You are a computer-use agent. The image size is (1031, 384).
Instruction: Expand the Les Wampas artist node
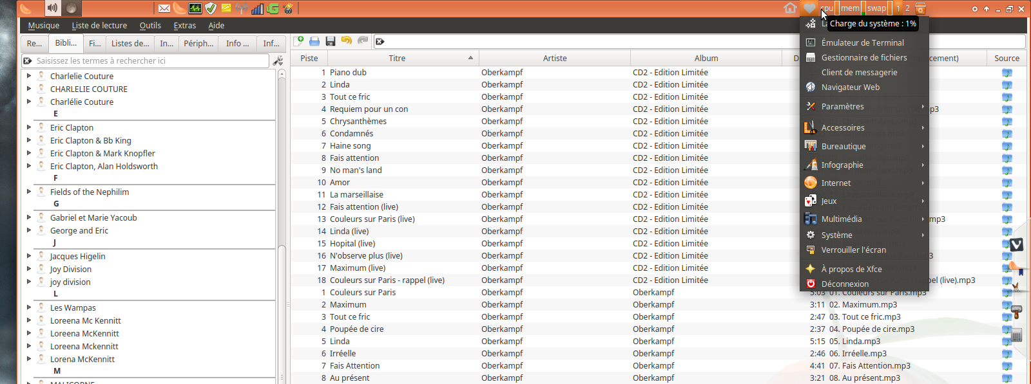(x=29, y=307)
